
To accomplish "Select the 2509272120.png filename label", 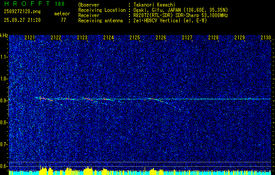I will (x=22, y=12).
